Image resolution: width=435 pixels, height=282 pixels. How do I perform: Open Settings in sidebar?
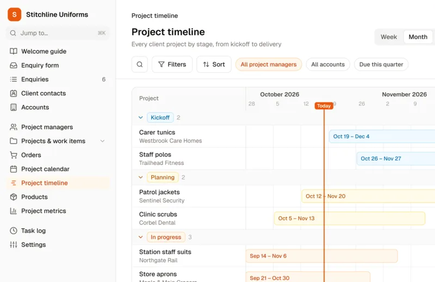[58, 245]
